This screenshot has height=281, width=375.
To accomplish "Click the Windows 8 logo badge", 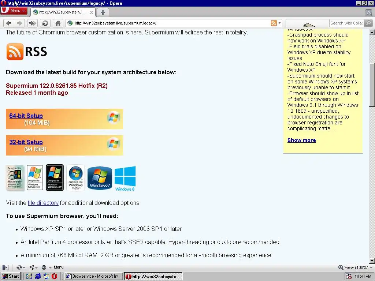I will [x=125, y=179].
